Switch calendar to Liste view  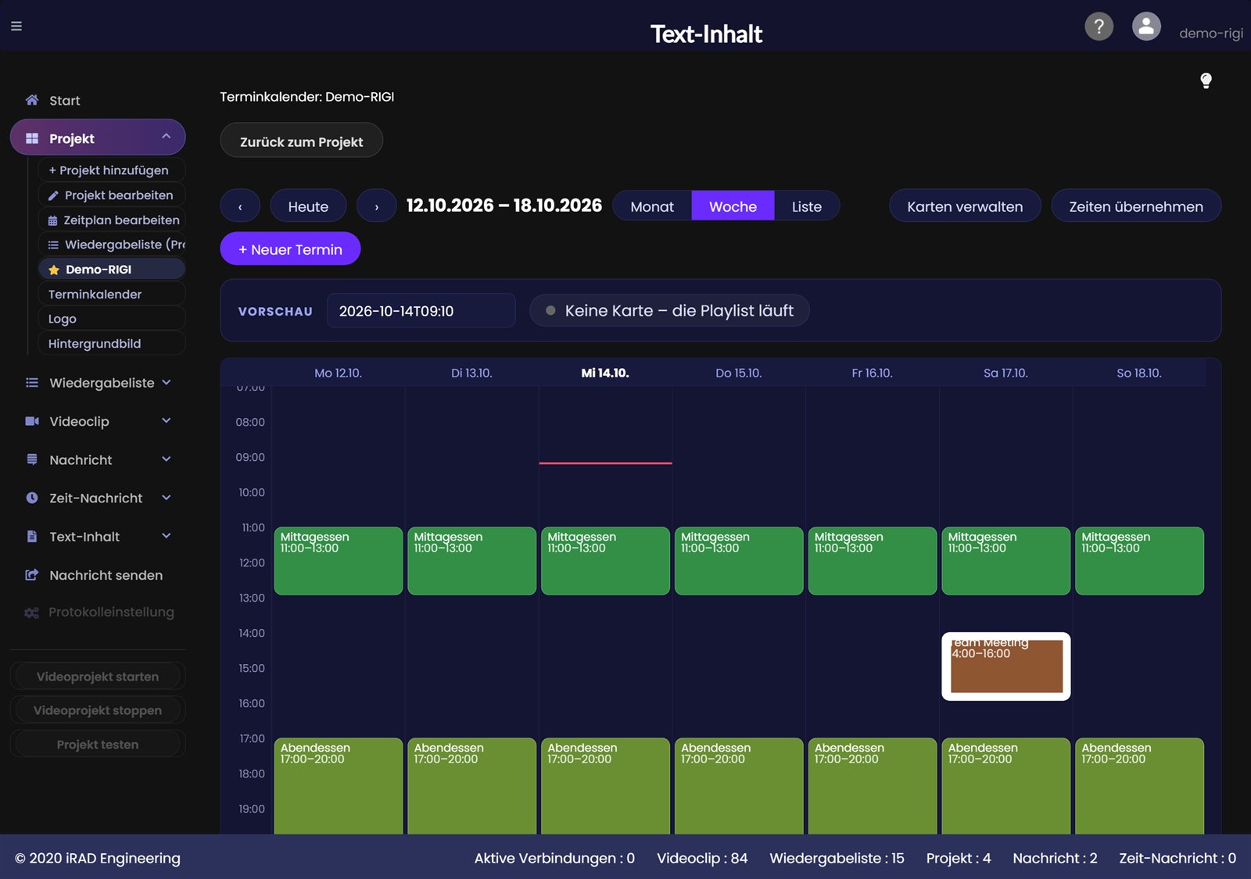click(x=806, y=206)
